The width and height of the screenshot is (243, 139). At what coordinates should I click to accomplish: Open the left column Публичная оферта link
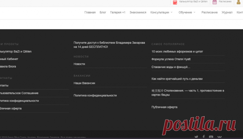point(11,108)
